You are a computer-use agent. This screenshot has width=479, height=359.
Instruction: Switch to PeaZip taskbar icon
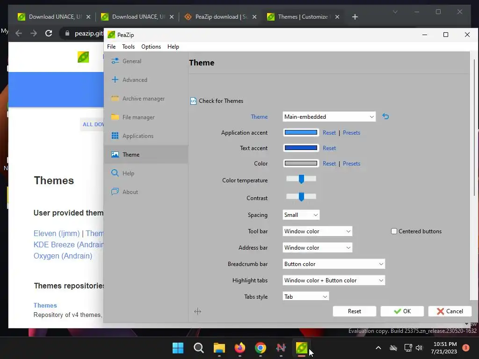302,348
